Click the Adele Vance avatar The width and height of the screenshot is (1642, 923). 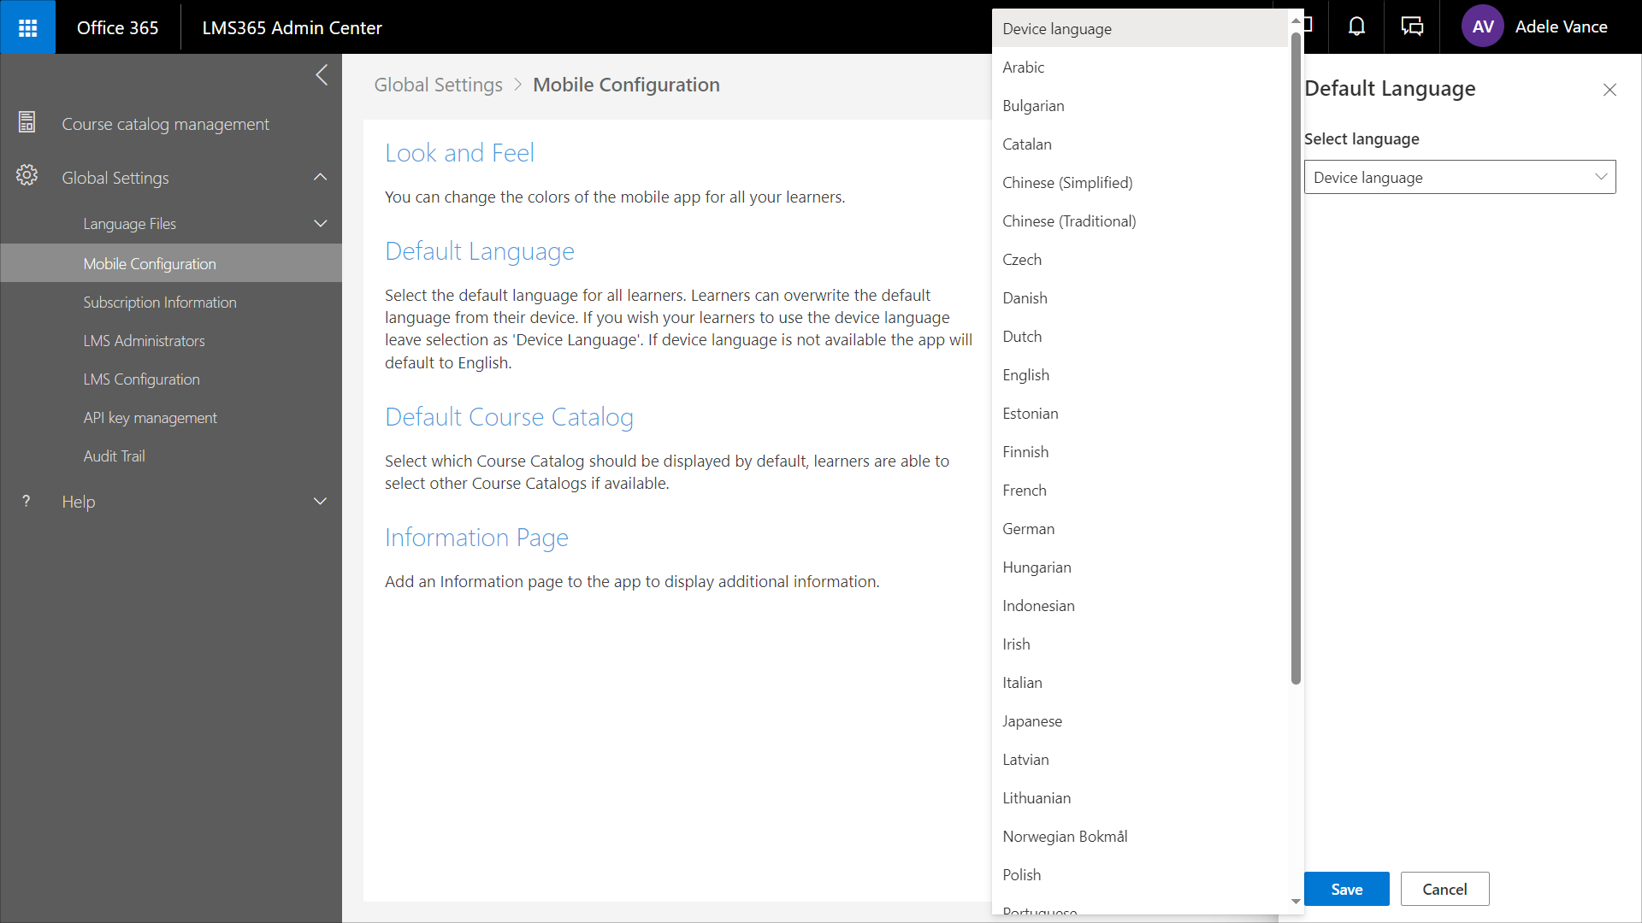coord(1482,27)
